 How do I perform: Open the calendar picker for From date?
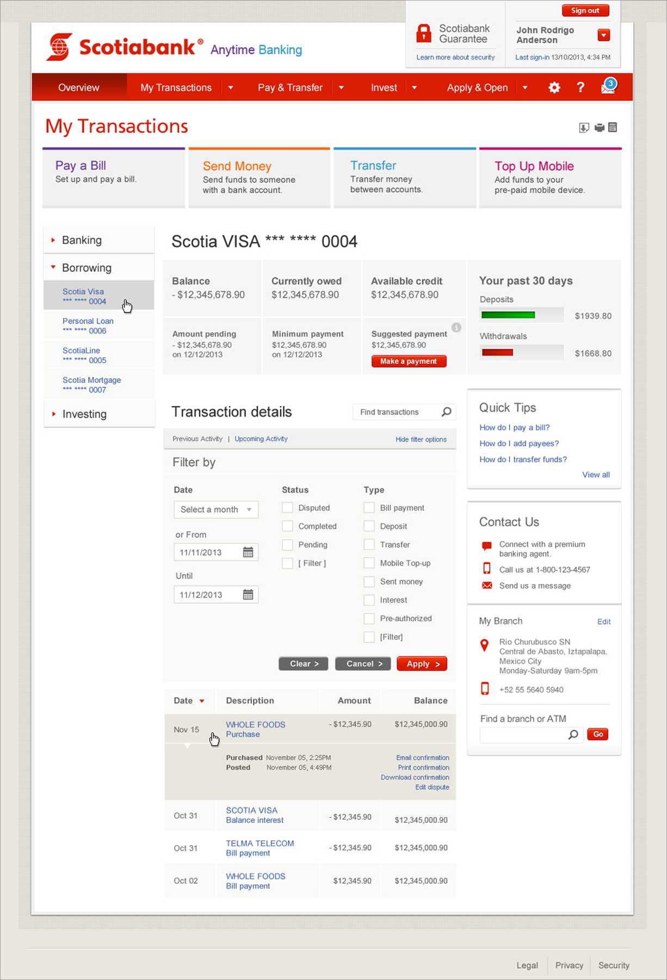pyautogui.click(x=248, y=553)
